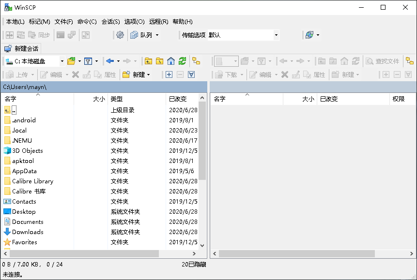Go to local root directory icon

point(159,61)
